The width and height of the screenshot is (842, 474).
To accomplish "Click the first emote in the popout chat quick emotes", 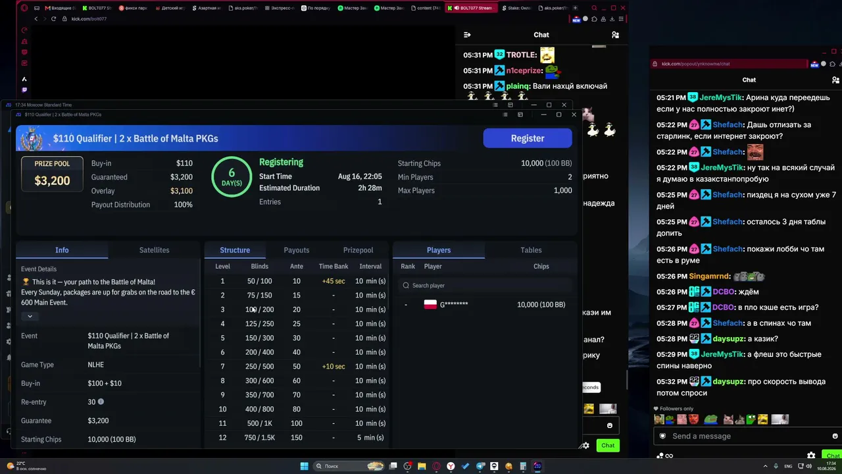I will point(659,419).
